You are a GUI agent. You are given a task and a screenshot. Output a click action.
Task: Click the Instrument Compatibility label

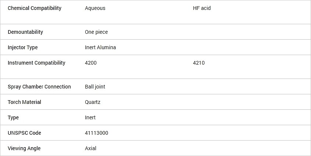click(x=36, y=63)
